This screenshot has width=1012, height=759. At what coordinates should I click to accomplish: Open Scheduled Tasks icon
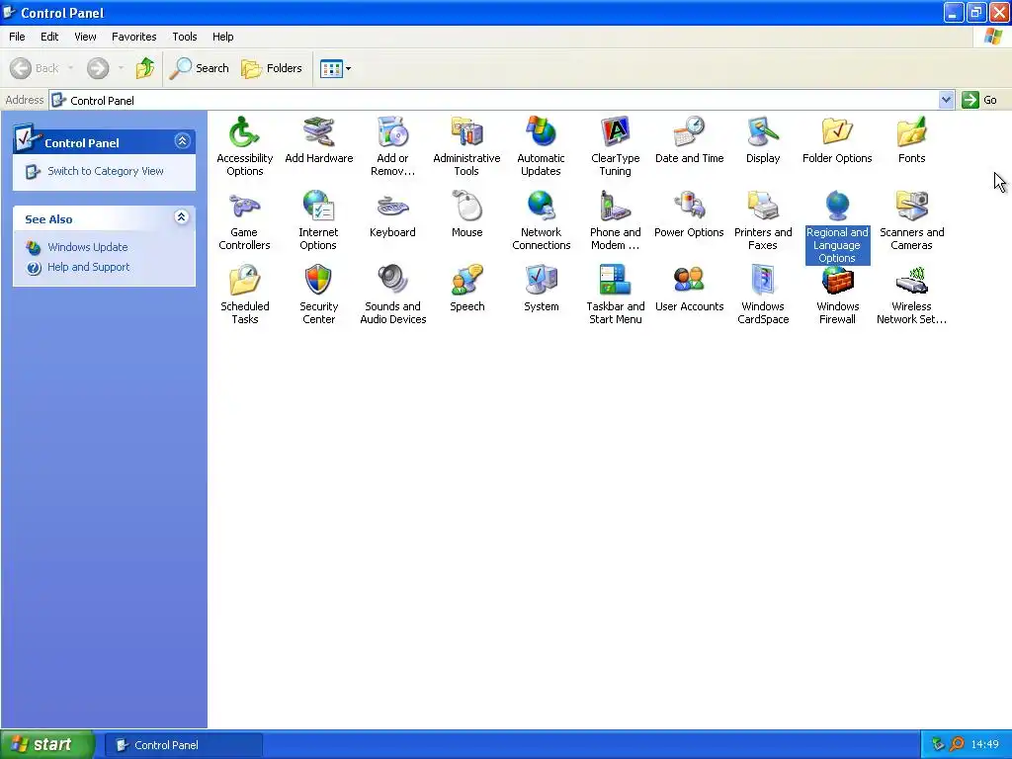pos(245,280)
